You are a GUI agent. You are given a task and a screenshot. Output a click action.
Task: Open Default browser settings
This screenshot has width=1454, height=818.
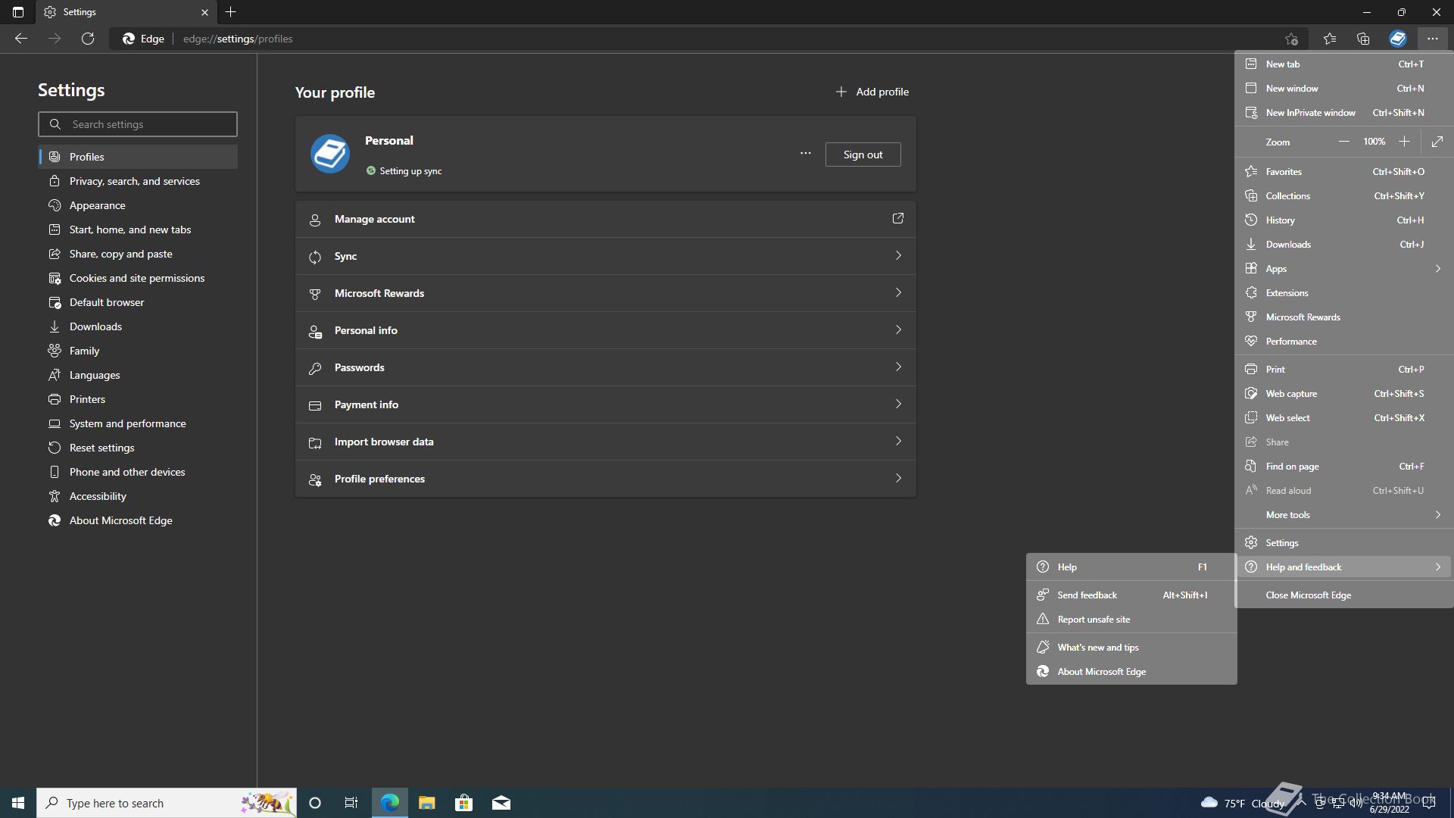point(138,302)
